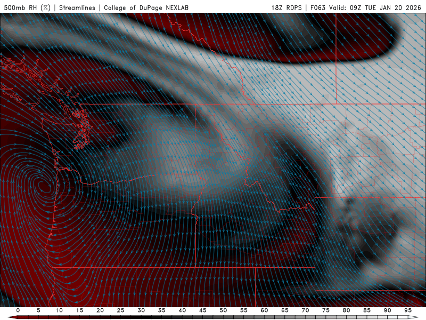Click the 40 label on the color scale
426x320 pixels.
(182, 310)
